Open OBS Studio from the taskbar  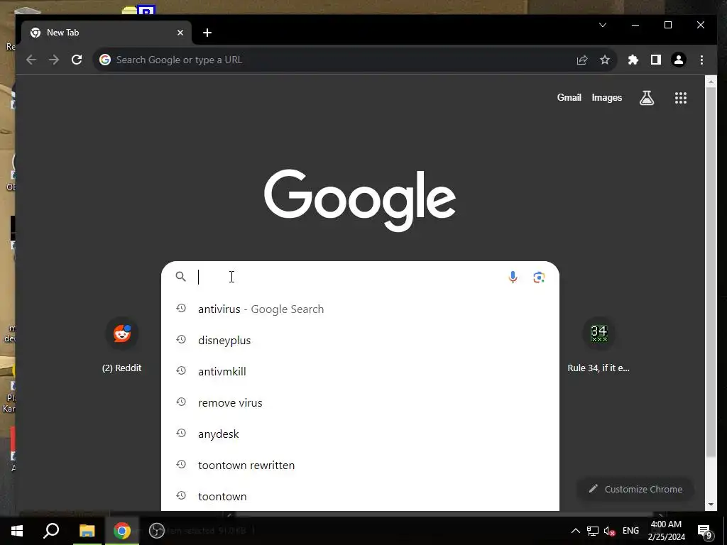pyautogui.click(x=157, y=531)
